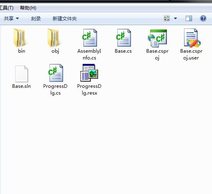Viewport: 212px width, 194px height.
Task: Click the 刻录 button
Action: tap(36, 19)
